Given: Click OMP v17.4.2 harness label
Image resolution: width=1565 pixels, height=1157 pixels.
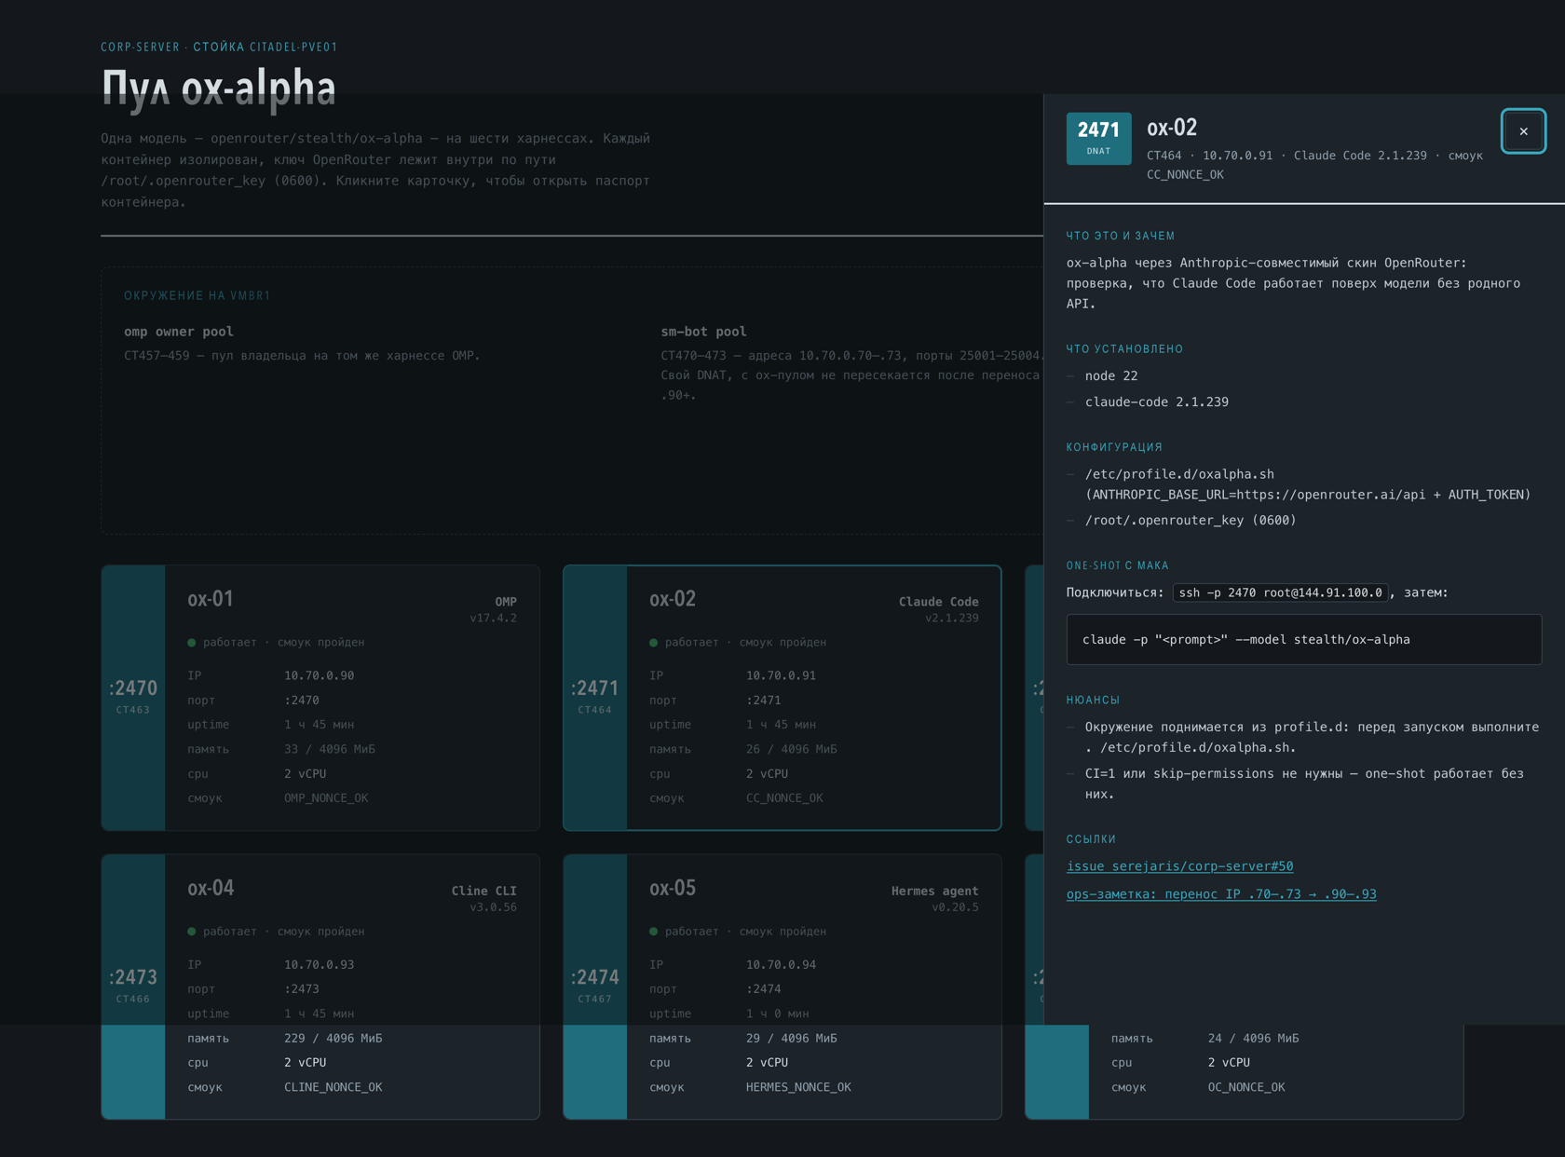Looking at the screenshot, I should 494,609.
